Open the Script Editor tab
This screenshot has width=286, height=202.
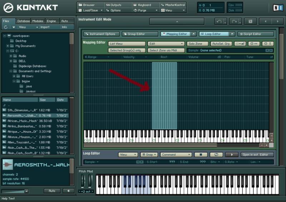256,34
